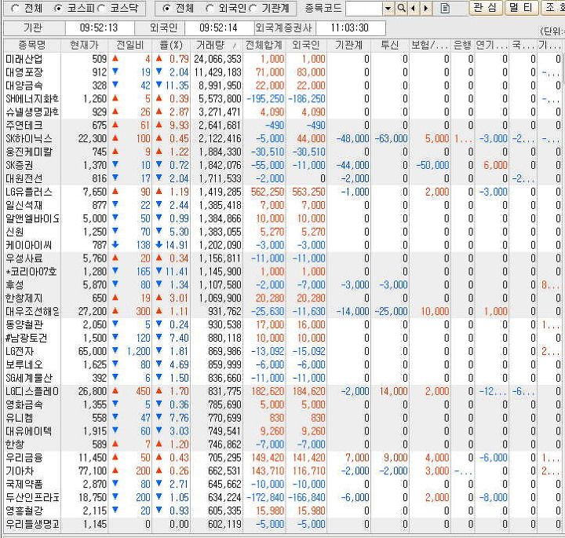Select the 동양철관 stock row

282,324
